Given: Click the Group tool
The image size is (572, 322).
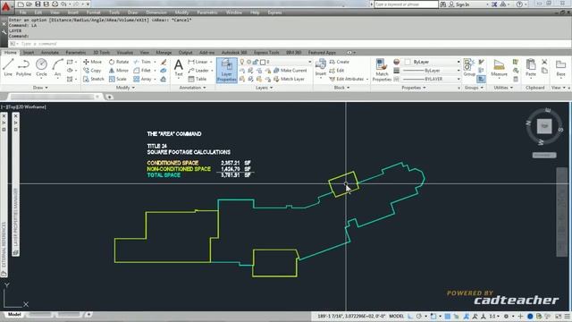Looking at the screenshot, I should pos(468,68).
